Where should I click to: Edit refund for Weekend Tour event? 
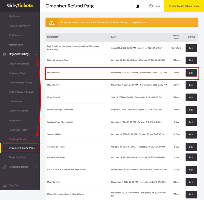tap(191, 122)
